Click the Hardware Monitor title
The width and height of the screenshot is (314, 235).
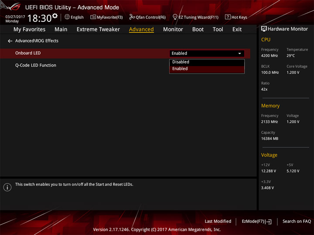[x=287, y=29]
